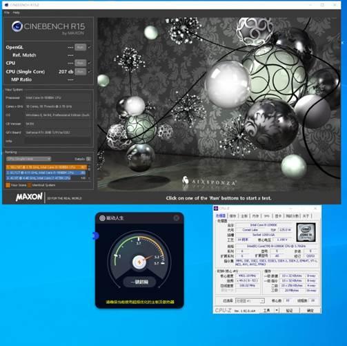Click the 验证 validate button in CPU-Z
The image size is (347, 346).
[289, 310]
